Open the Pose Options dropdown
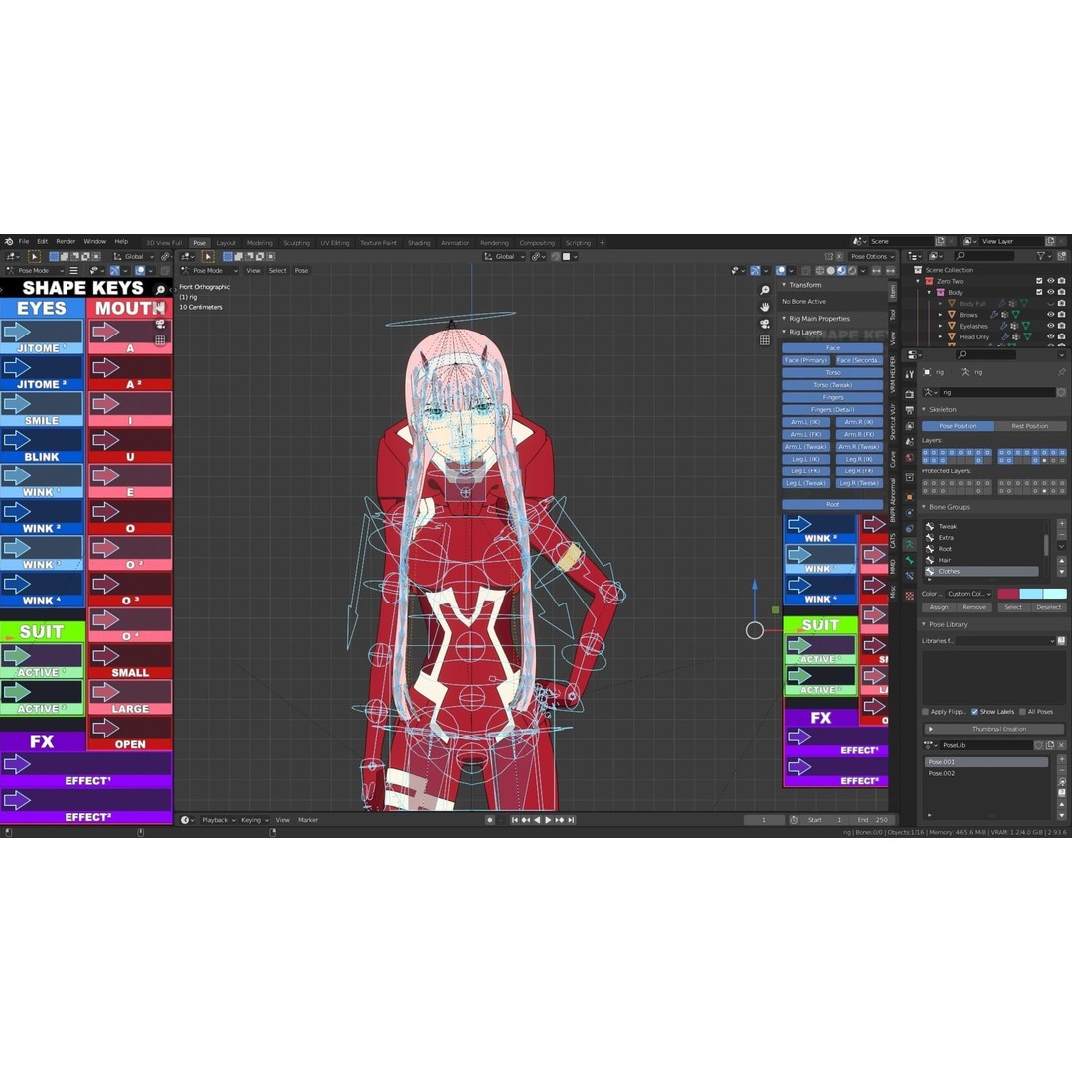The height and width of the screenshot is (1072, 1072). (x=871, y=256)
